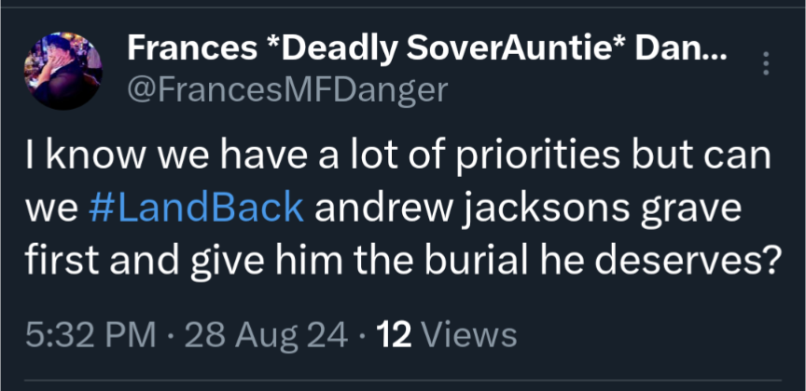Click the 5:32 PM timestamp
The width and height of the screenshot is (806, 391).
pos(90,332)
